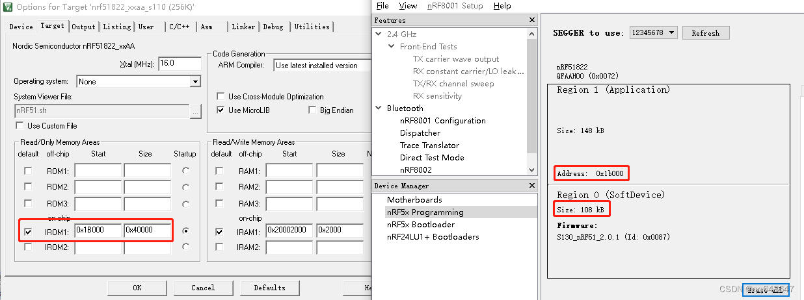The height and width of the screenshot is (300, 804).
Task: Open the Help menu in nRFgo Studio
Action: [502, 6]
